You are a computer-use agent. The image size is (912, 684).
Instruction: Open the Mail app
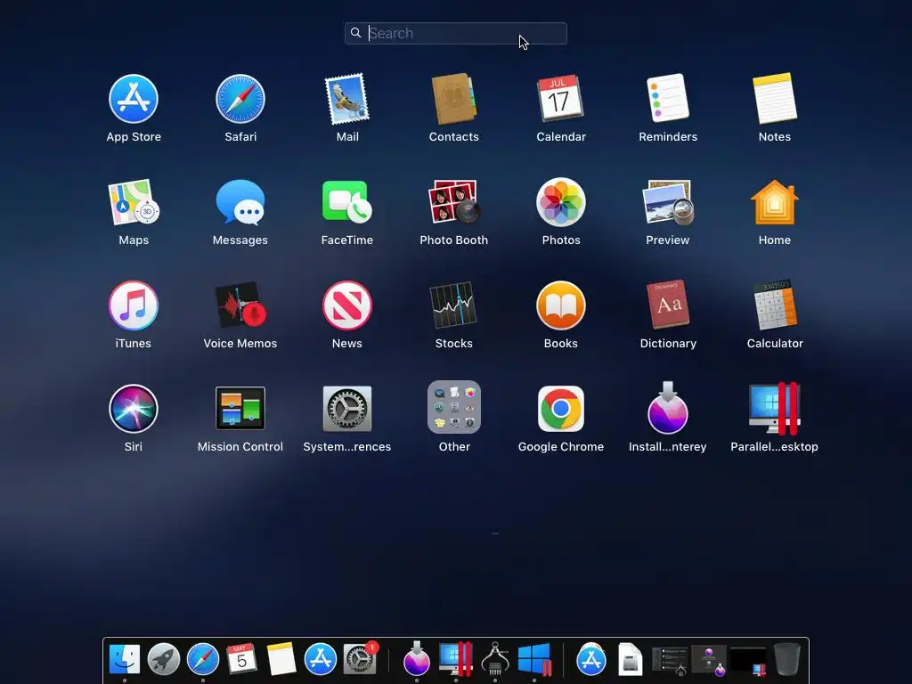point(347,99)
